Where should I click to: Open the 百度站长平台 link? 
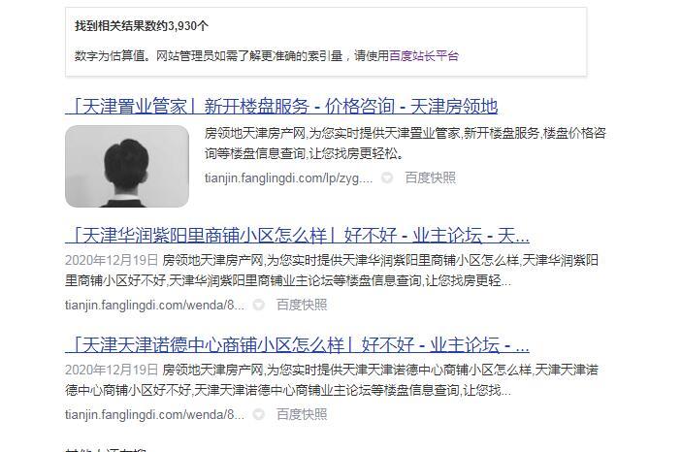pyautogui.click(x=424, y=55)
